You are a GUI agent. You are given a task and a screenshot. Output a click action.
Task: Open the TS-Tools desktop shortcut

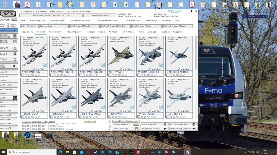pyautogui.click(x=6, y=137)
